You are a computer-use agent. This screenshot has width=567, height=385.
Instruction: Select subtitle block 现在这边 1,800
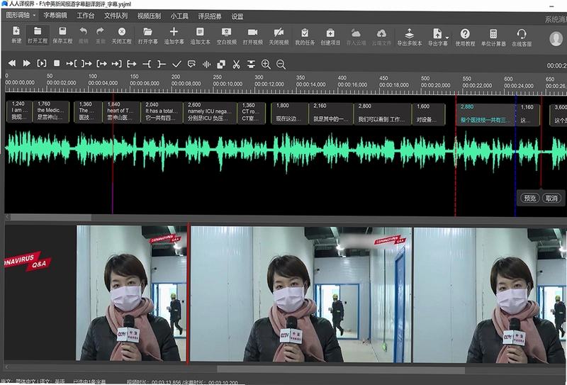(290, 113)
